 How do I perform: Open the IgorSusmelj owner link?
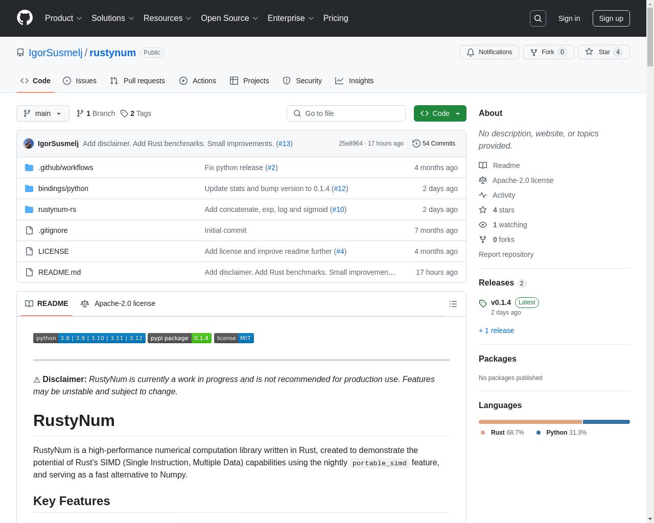[56, 53]
